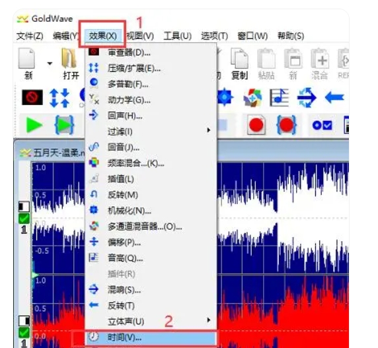Expand the 过滤(I) filter submenu
This screenshot has width=378, height=348.
click(x=151, y=131)
